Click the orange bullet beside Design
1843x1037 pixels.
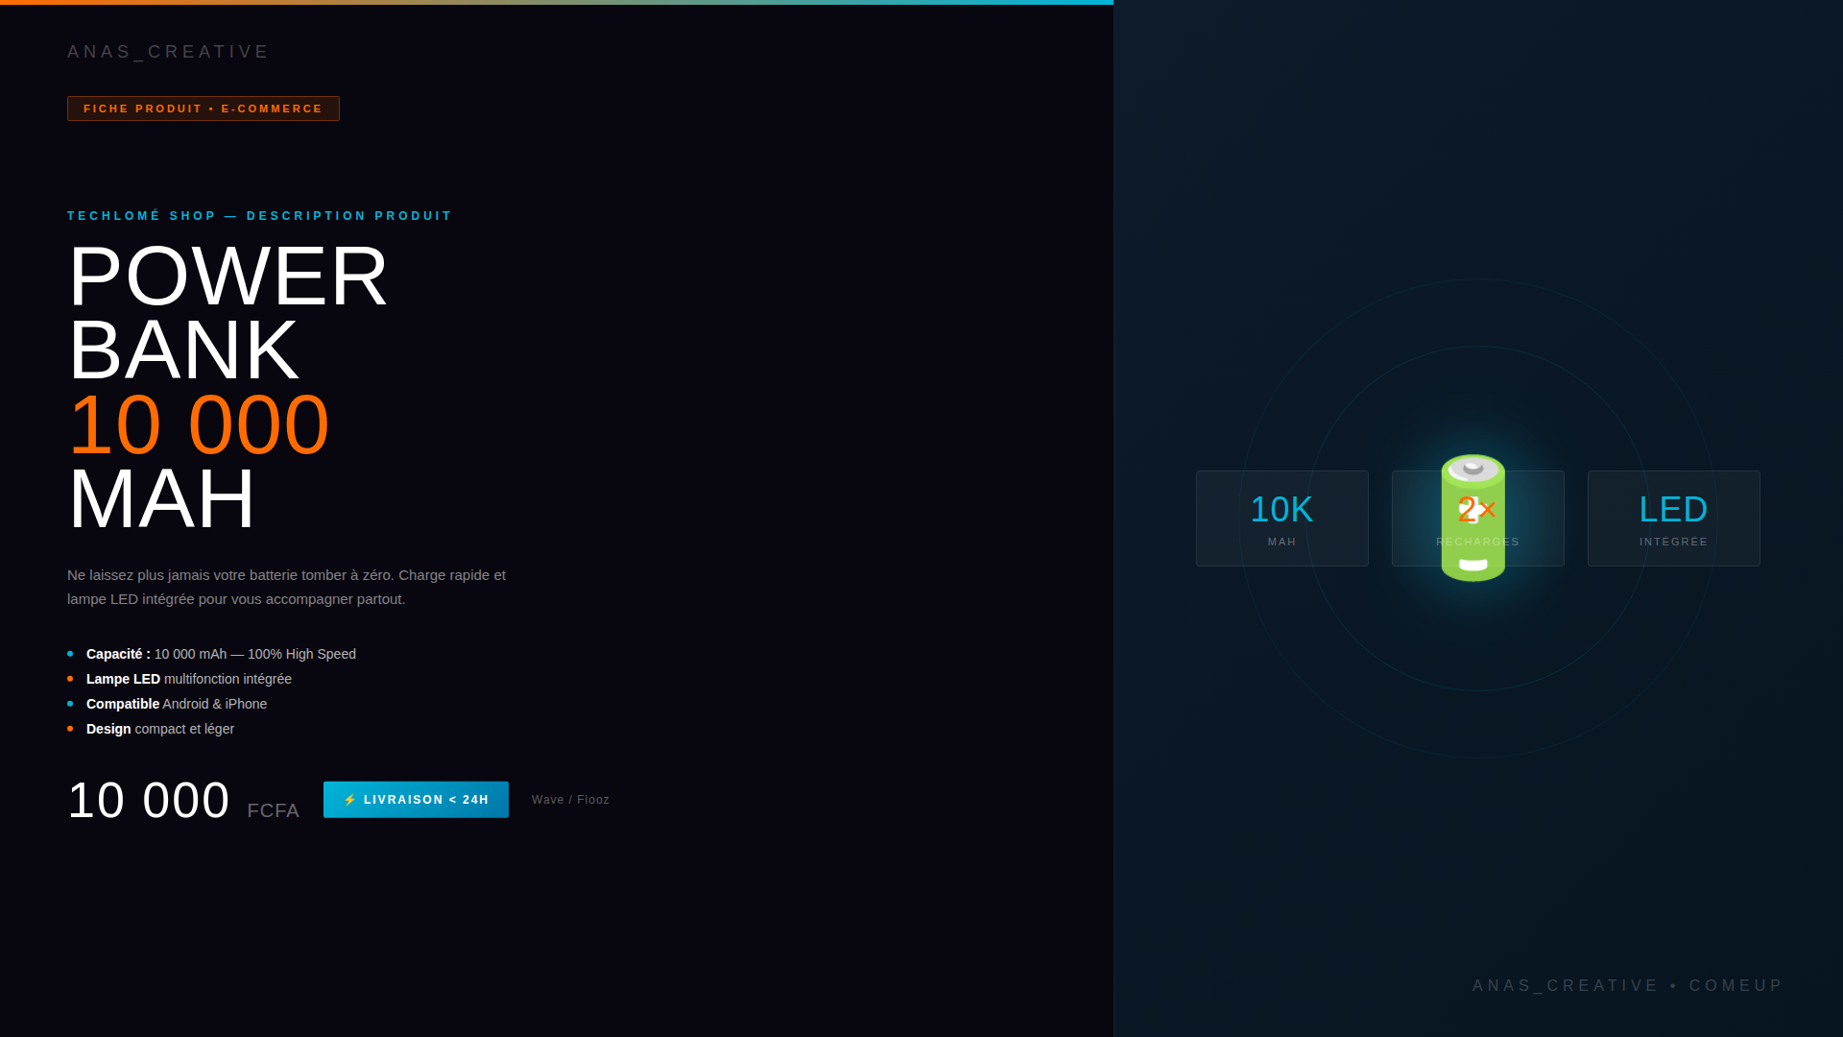point(70,729)
